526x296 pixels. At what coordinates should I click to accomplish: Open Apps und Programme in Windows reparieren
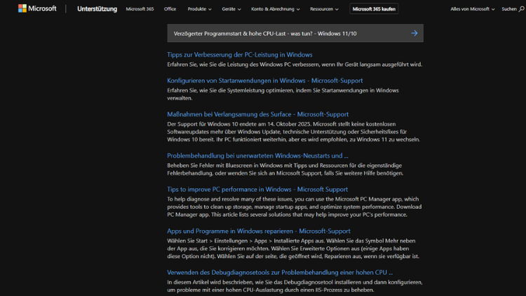[258, 231]
